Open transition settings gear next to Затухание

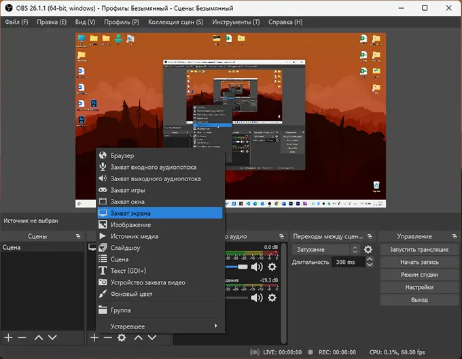pyautogui.click(x=368, y=249)
